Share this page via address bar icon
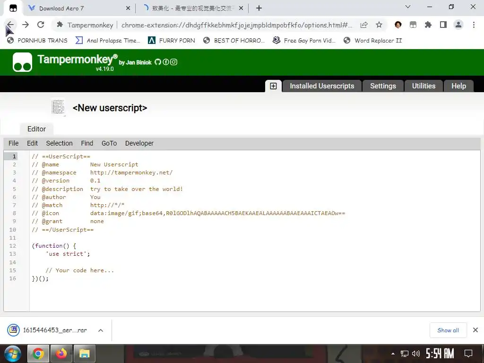484x363 pixels. click(364, 25)
